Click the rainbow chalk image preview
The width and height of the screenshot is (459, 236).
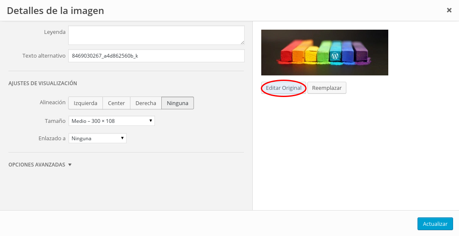(324, 53)
